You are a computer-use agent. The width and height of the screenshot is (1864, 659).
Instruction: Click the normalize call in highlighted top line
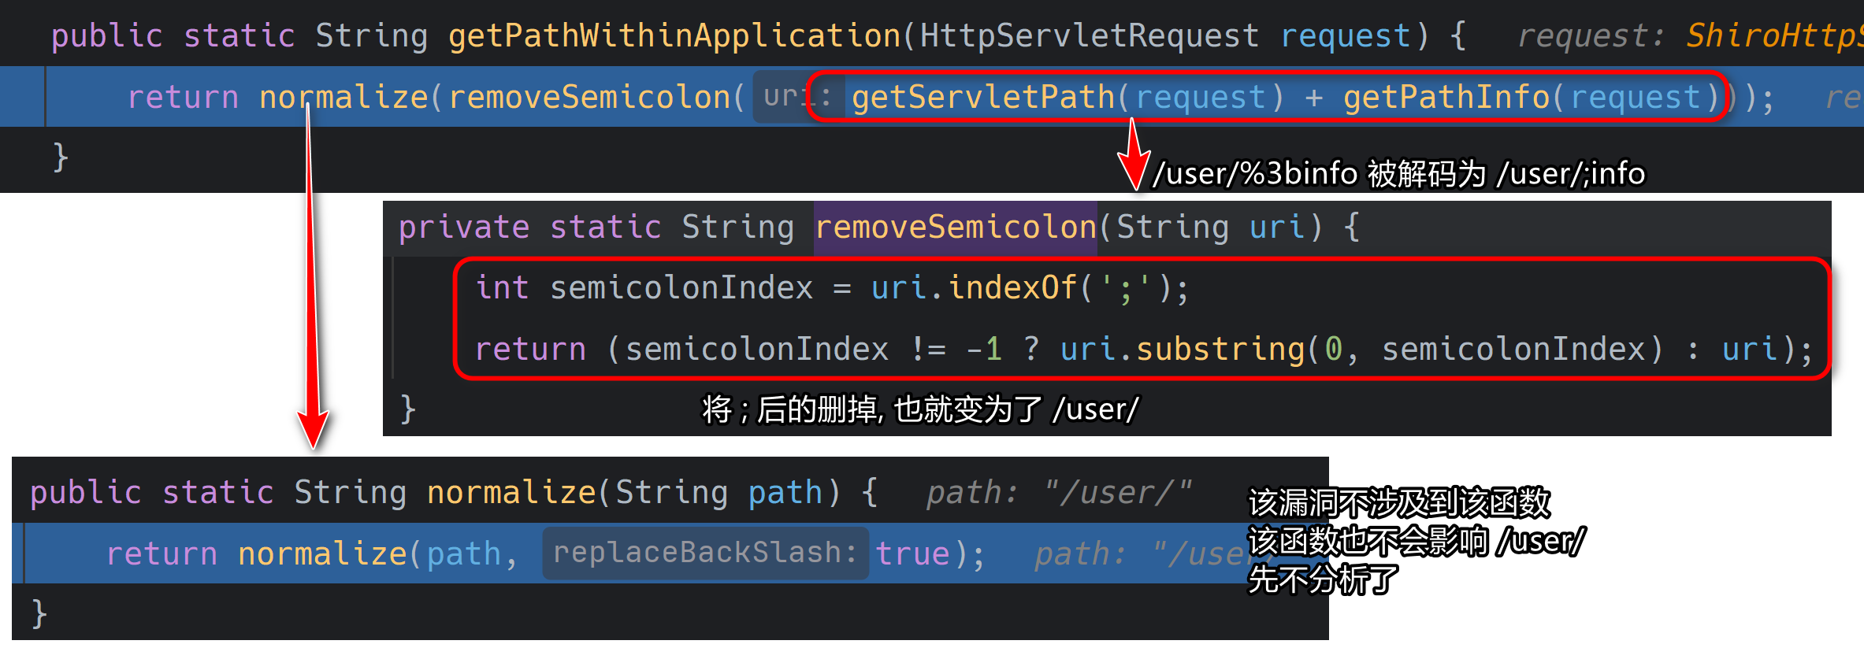pos(343,98)
